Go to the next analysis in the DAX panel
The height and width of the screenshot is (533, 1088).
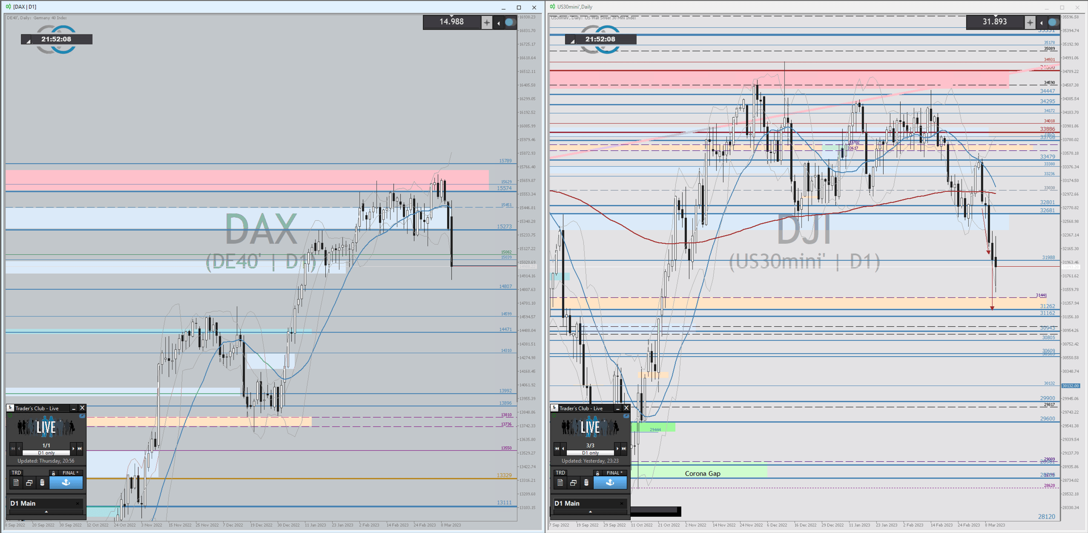click(x=73, y=448)
